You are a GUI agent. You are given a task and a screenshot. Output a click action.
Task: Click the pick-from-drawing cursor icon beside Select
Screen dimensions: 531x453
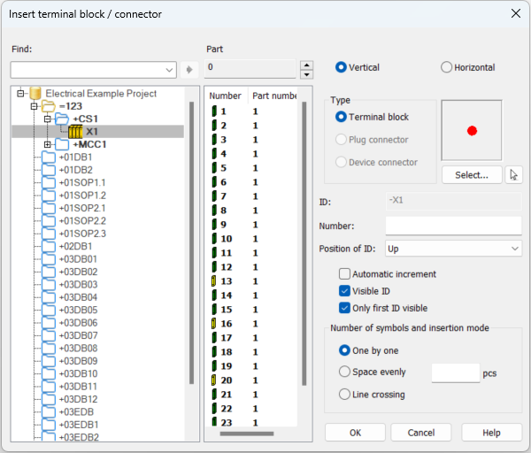pos(513,175)
